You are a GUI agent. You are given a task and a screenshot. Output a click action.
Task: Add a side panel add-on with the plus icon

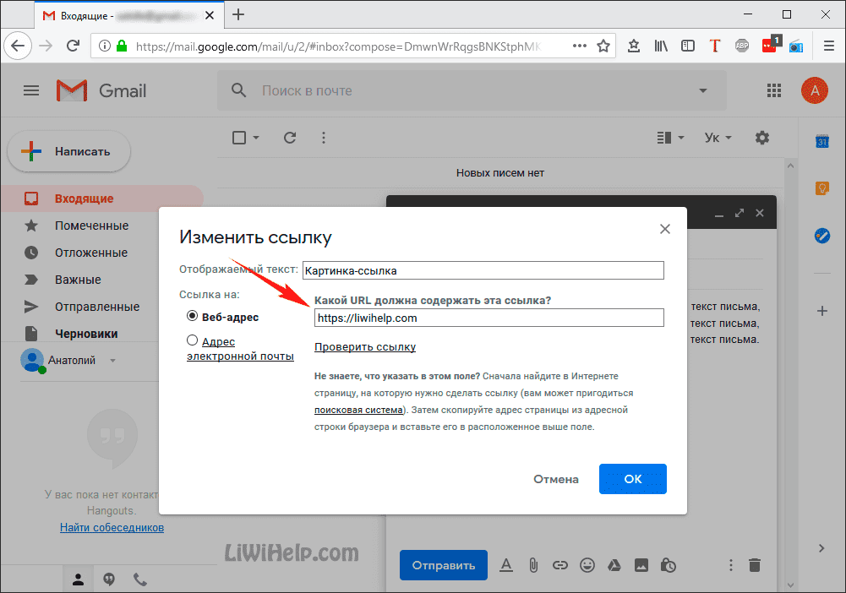tap(822, 311)
